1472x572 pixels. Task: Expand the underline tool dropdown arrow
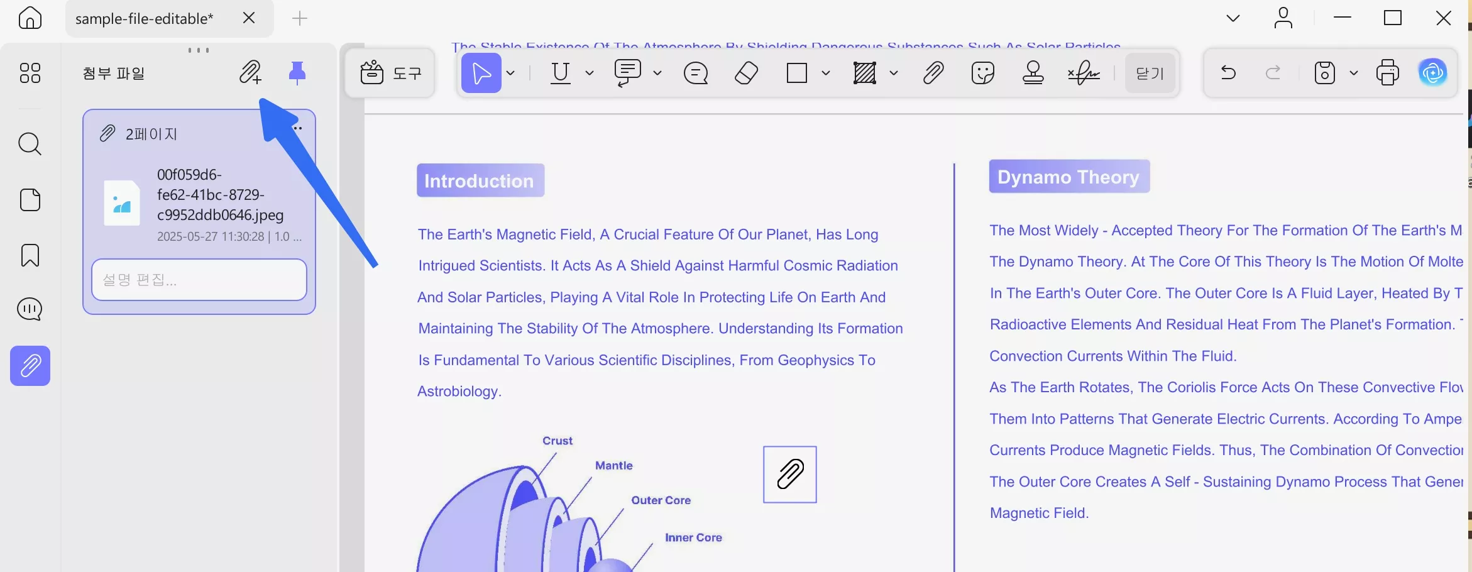(x=589, y=73)
